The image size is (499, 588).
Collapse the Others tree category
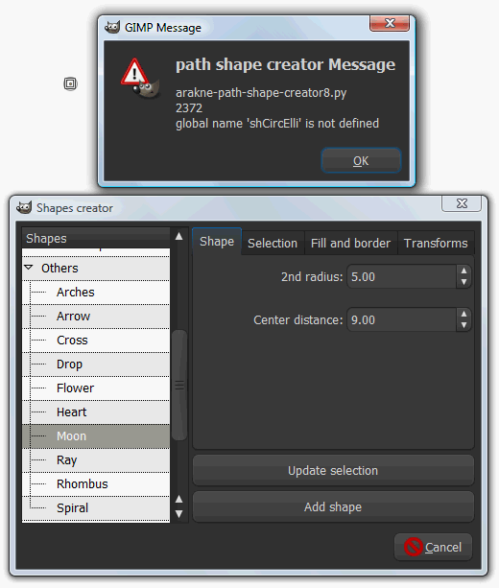pyautogui.click(x=29, y=268)
